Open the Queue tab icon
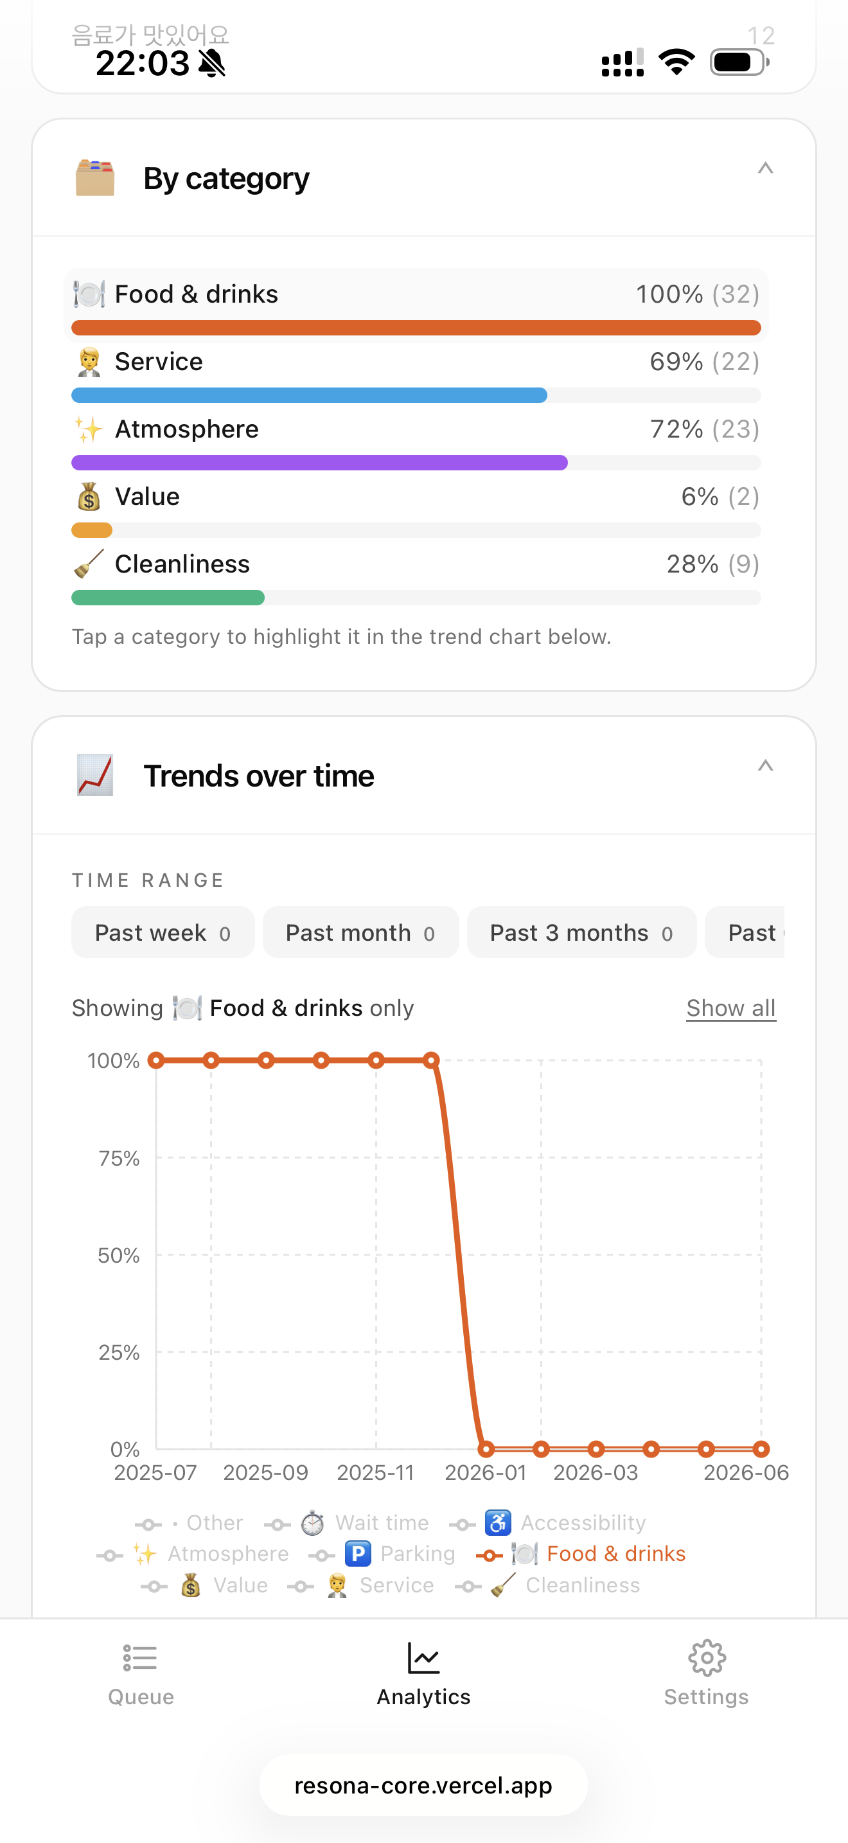848x1843 pixels. pyautogui.click(x=140, y=1657)
